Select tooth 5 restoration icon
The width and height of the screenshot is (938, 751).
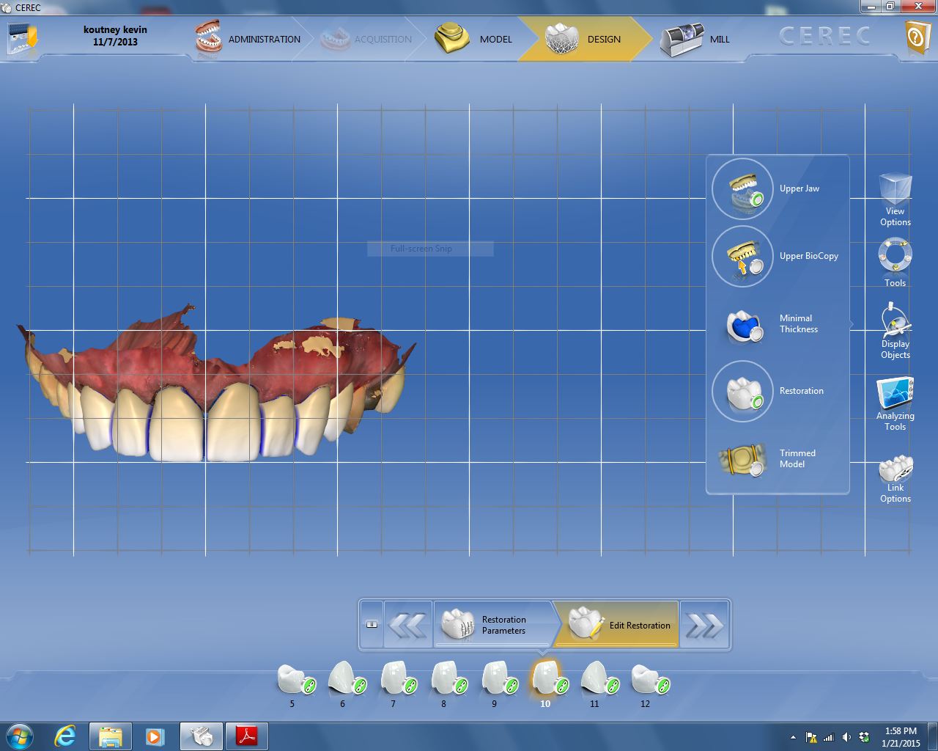tap(294, 679)
